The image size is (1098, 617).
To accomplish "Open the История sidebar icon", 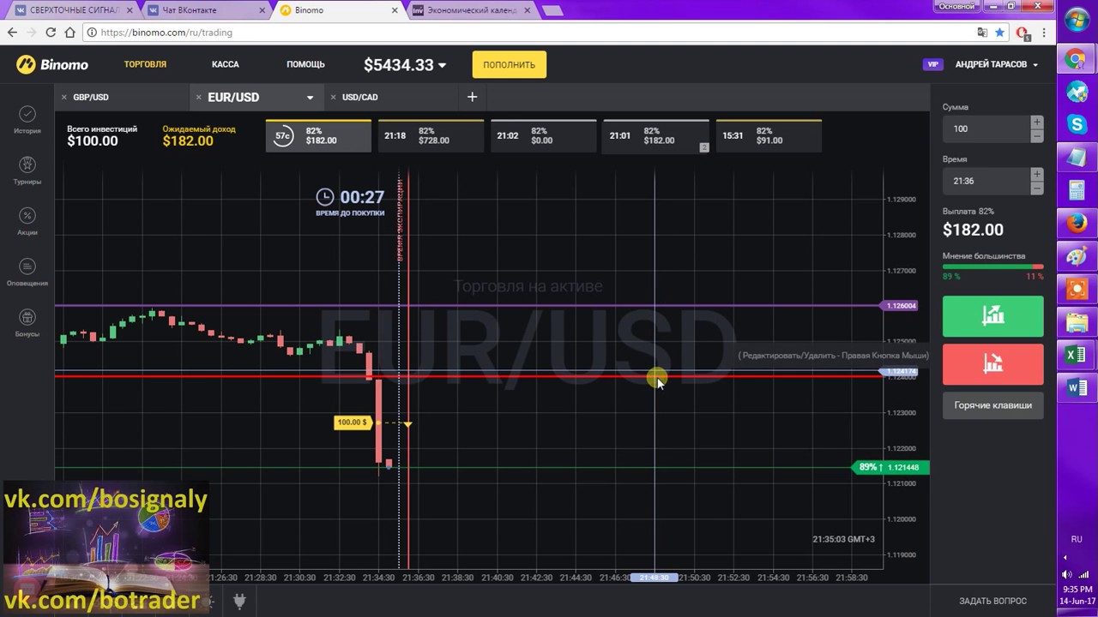I will [27, 114].
